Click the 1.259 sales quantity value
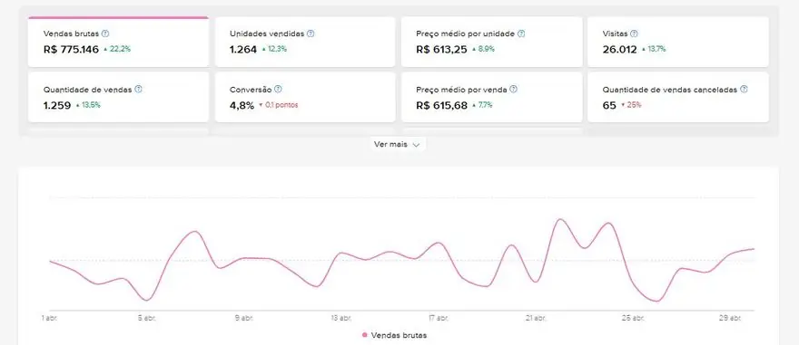This screenshot has width=799, height=345. point(57,106)
